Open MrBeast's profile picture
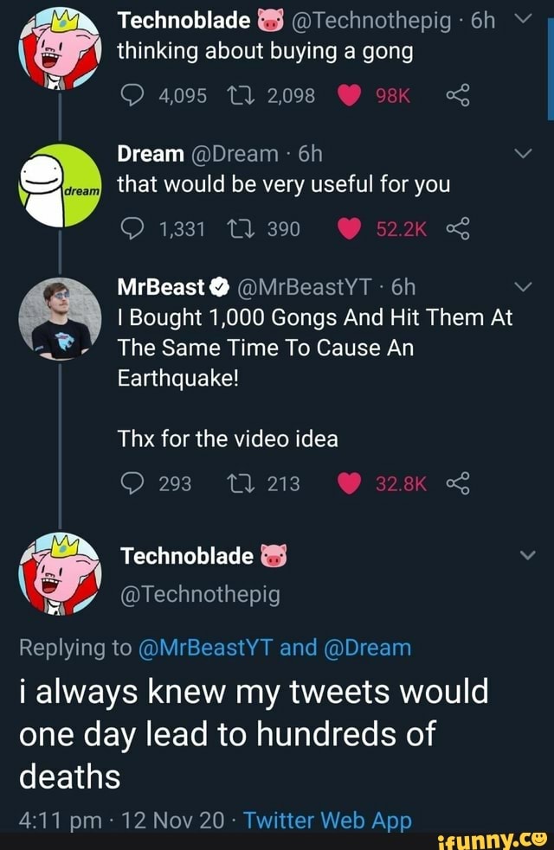 (x=60, y=320)
